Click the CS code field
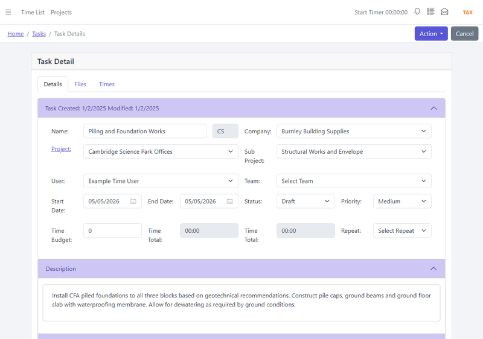The height and width of the screenshot is (339, 483). point(225,131)
